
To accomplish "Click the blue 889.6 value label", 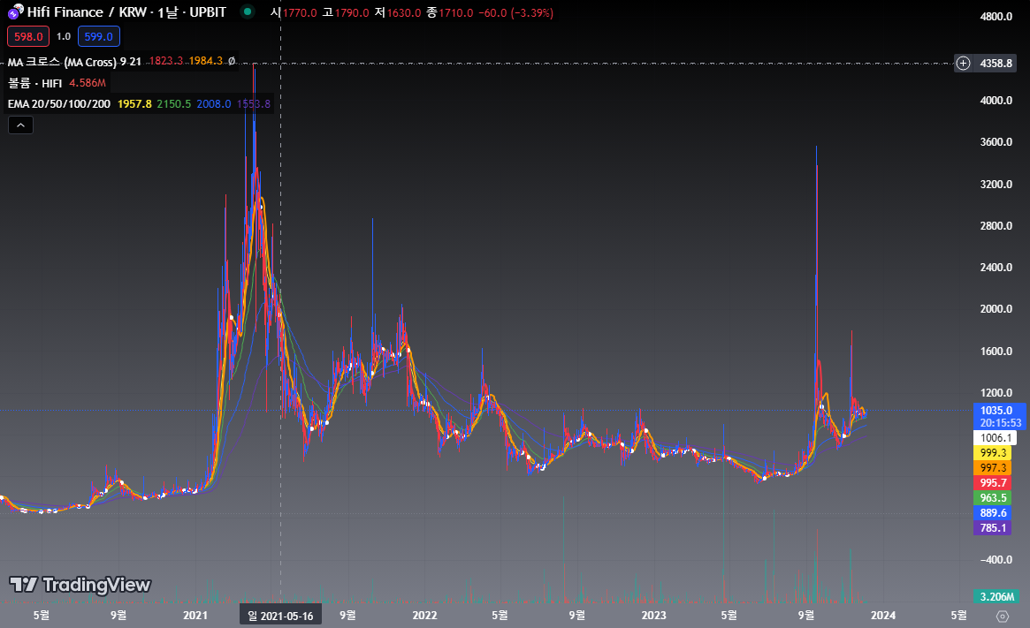I will pos(993,513).
